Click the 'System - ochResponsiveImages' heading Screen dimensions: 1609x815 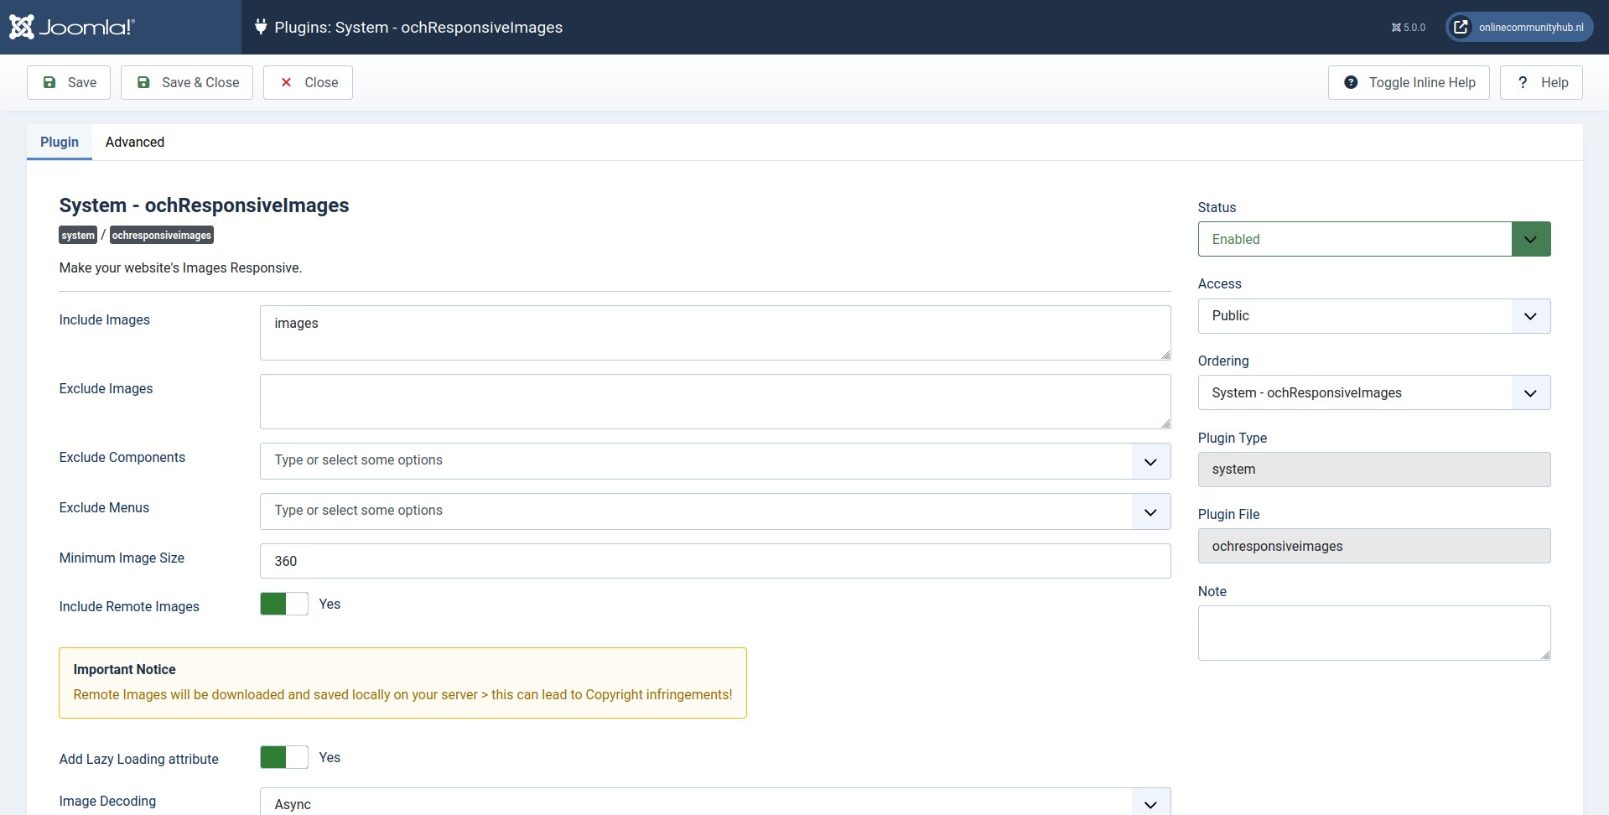pyautogui.click(x=204, y=205)
